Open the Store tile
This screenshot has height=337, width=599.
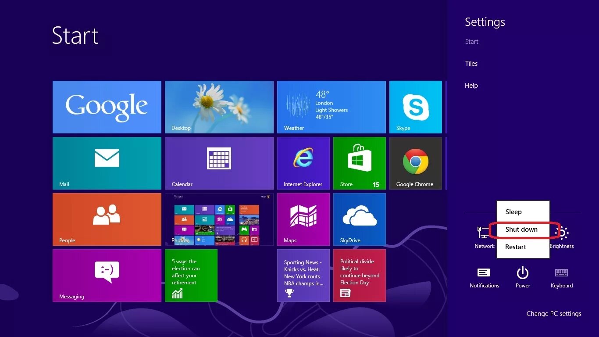360,163
